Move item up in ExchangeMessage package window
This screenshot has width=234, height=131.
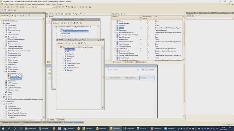pos(72,43)
